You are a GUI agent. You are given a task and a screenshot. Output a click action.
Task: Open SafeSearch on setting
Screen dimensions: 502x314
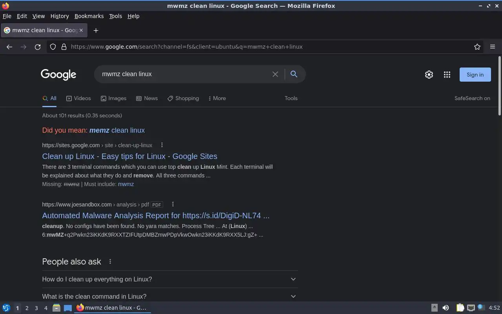(x=472, y=99)
